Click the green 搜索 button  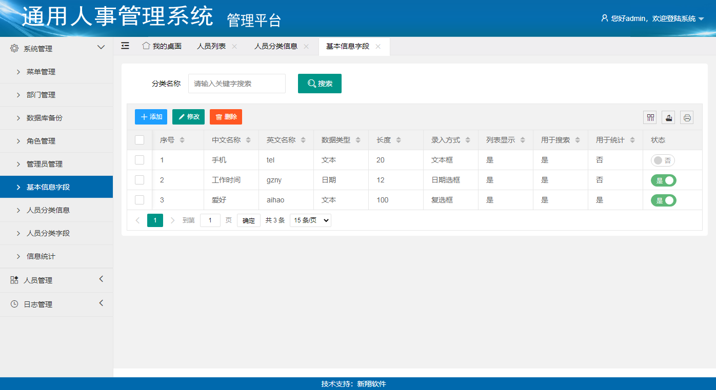[320, 84]
